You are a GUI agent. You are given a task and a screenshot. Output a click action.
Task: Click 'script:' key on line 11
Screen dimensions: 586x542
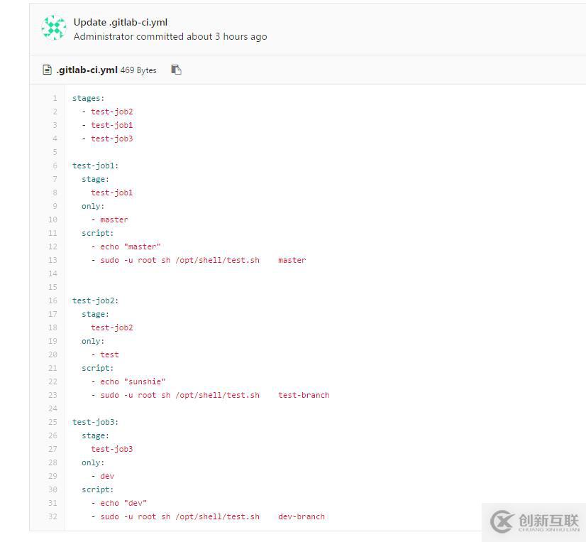click(x=97, y=233)
